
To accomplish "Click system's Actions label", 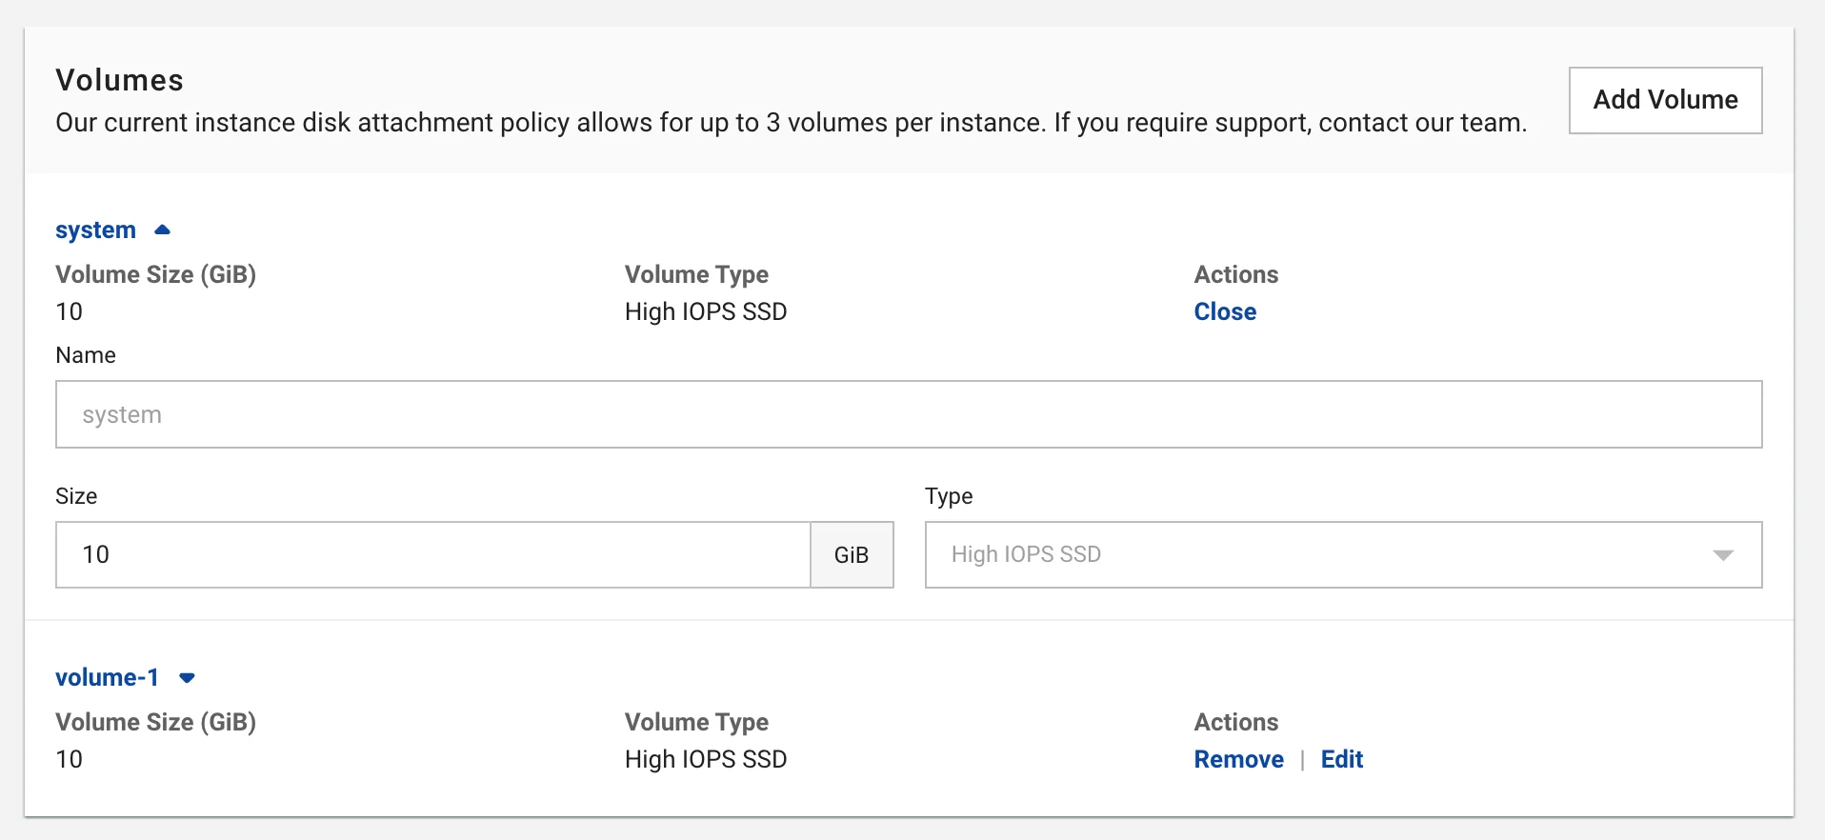I will click(1235, 274).
